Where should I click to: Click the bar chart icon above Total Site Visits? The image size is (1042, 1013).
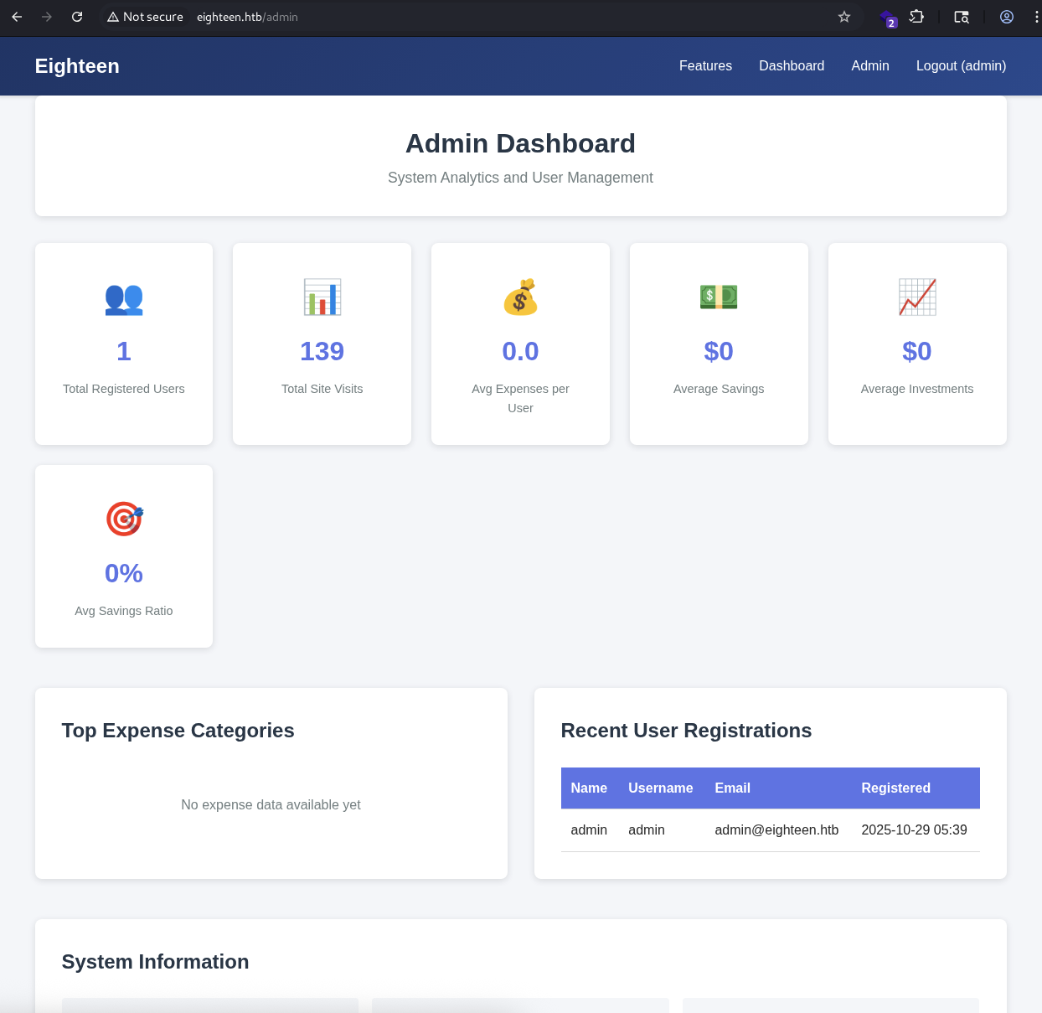pos(322,297)
